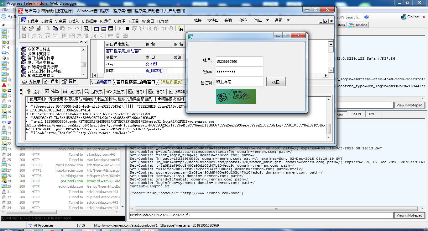The height and width of the screenshot is (231, 428).
Task: Open the R.运行 menu
Action: (x=105, y=21)
